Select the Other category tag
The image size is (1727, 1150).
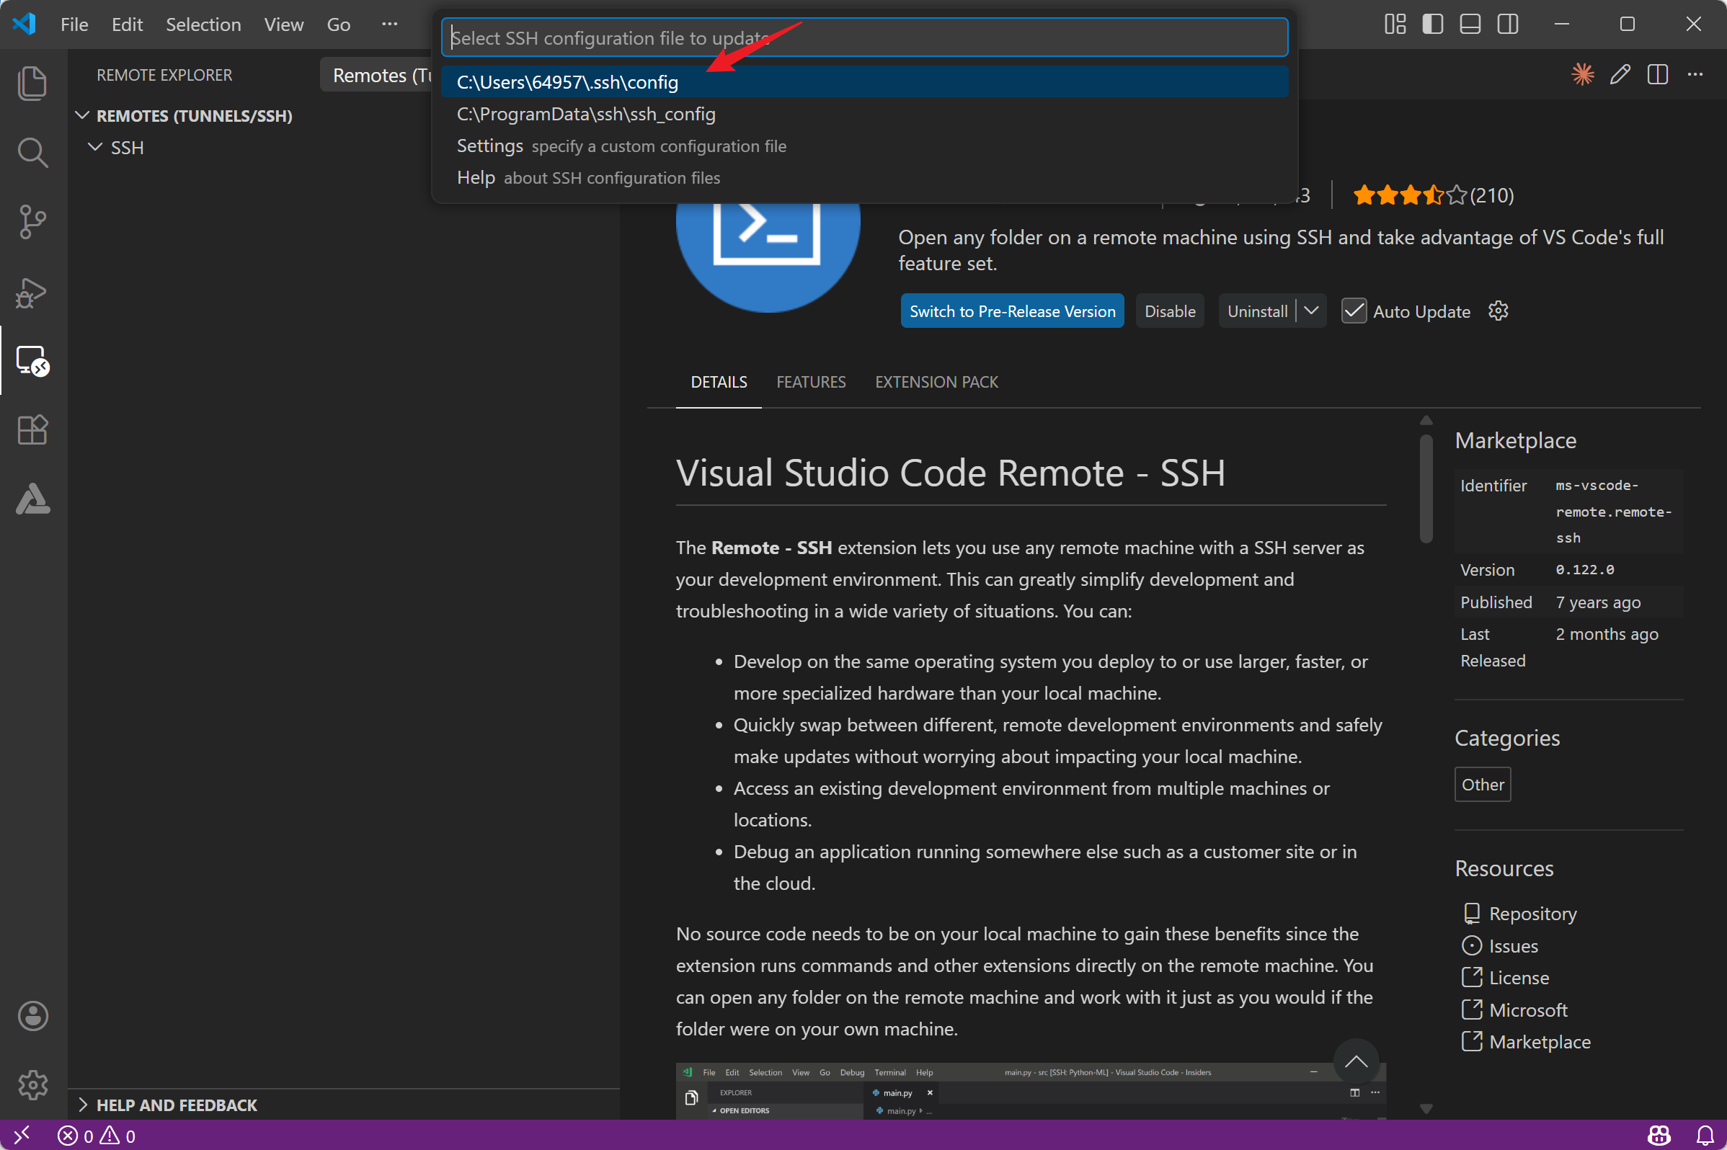(1482, 785)
